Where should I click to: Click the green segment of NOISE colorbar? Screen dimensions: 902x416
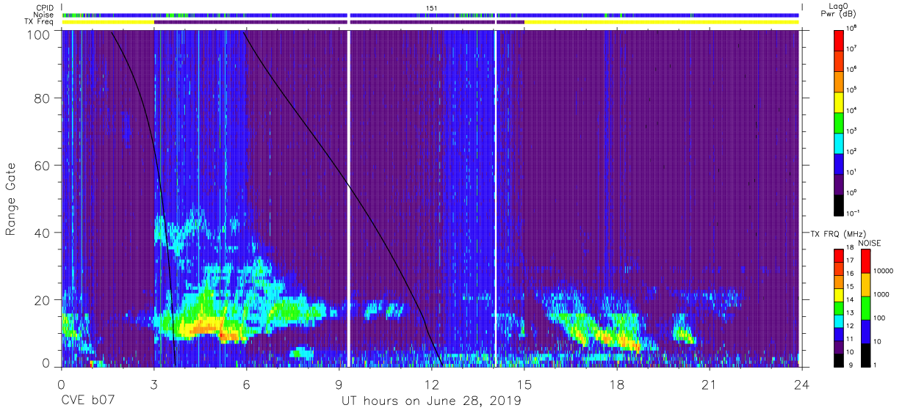[867, 307]
